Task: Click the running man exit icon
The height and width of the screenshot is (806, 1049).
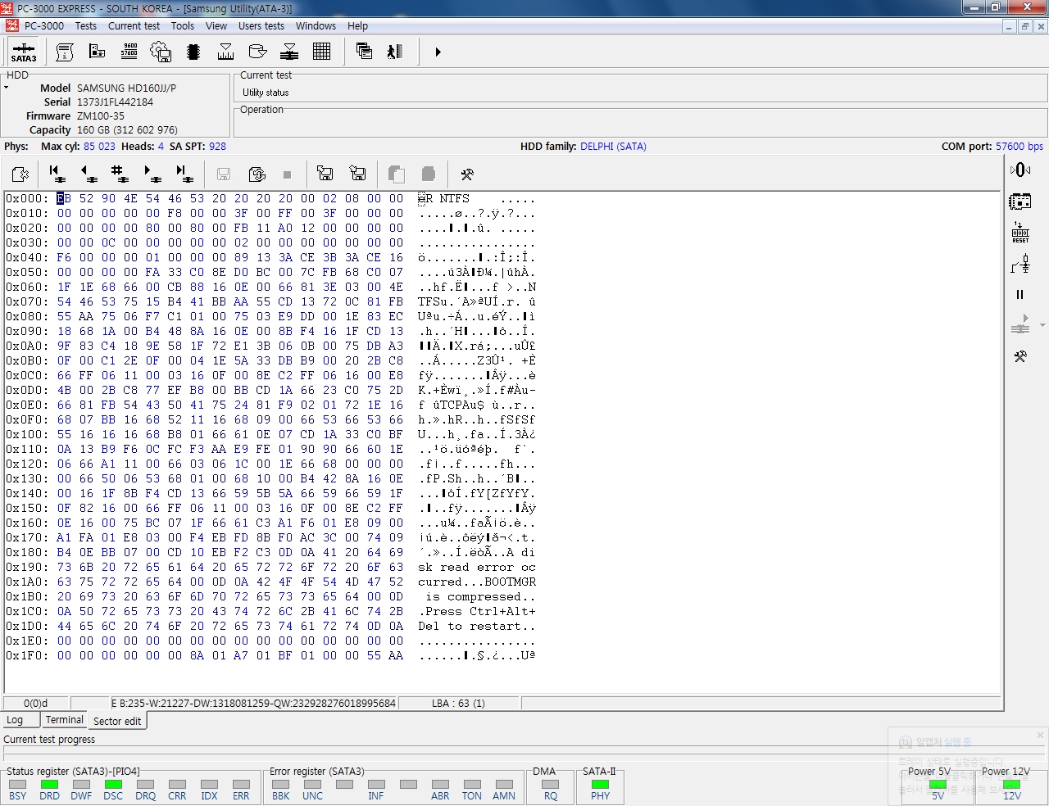Action: (395, 52)
